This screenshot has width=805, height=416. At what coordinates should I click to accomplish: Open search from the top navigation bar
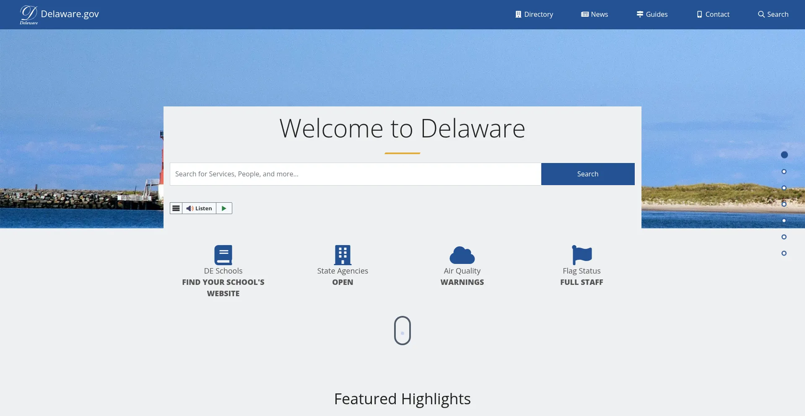pyautogui.click(x=773, y=14)
